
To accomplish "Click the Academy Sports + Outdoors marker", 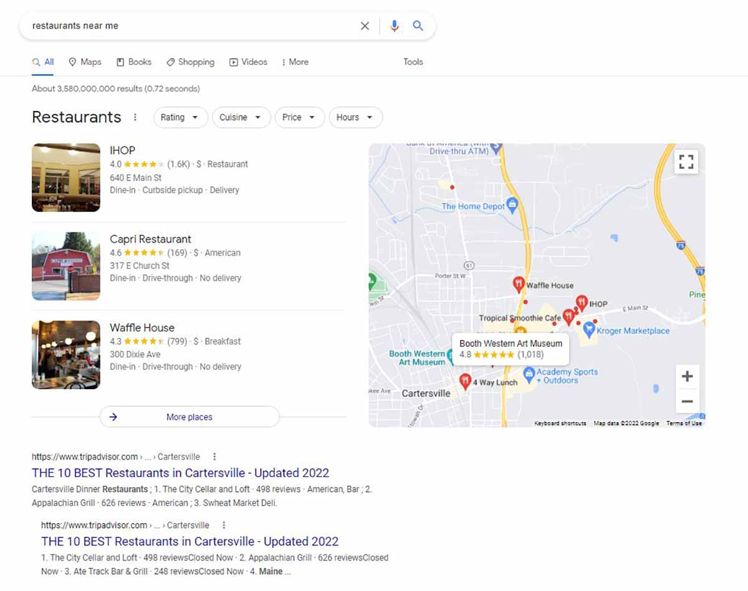I will click(529, 374).
